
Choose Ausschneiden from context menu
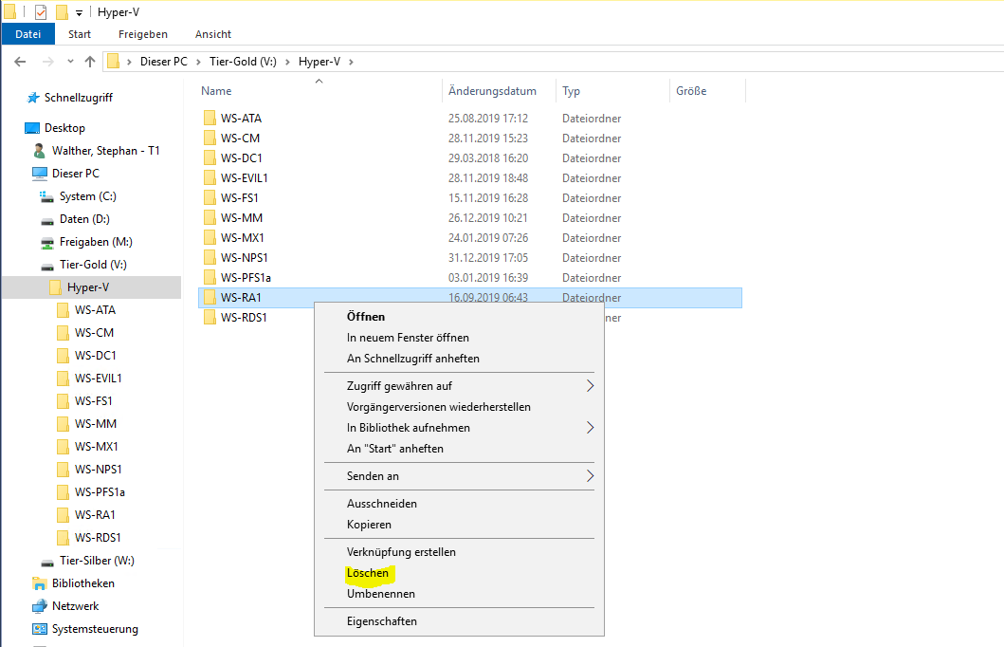[459, 504]
